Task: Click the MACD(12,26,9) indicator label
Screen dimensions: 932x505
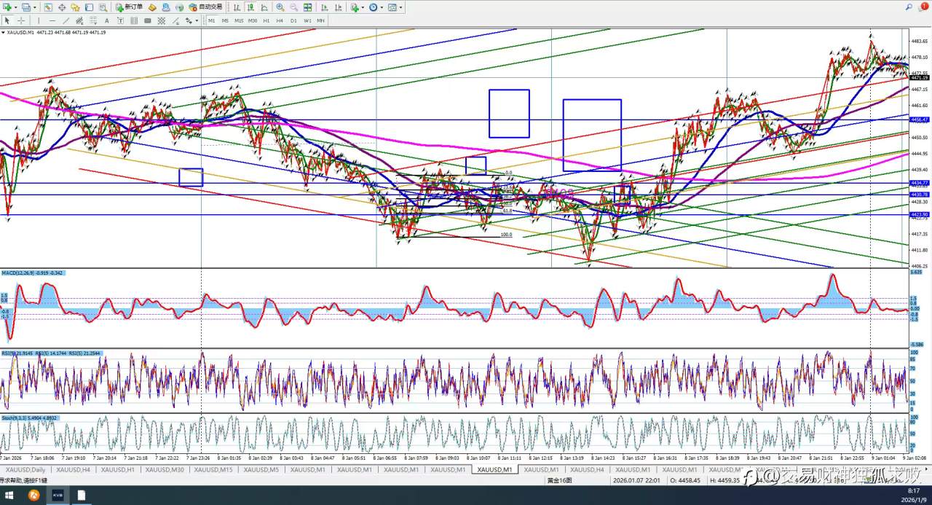Action: click(x=32, y=273)
